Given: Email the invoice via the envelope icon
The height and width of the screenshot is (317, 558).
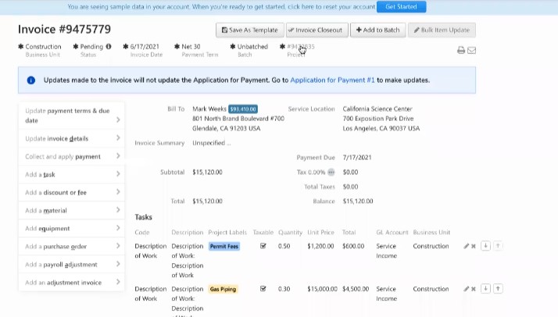Looking at the screenshot, I should tap(471, 50).
